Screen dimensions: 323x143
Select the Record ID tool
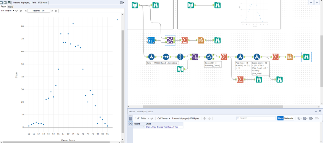coord(180,57)
